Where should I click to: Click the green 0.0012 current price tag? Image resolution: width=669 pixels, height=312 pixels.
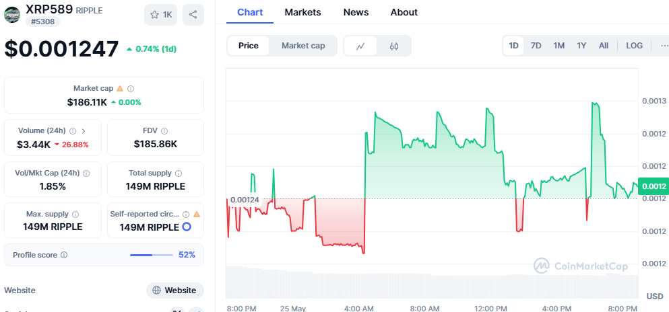coord(654,186)
